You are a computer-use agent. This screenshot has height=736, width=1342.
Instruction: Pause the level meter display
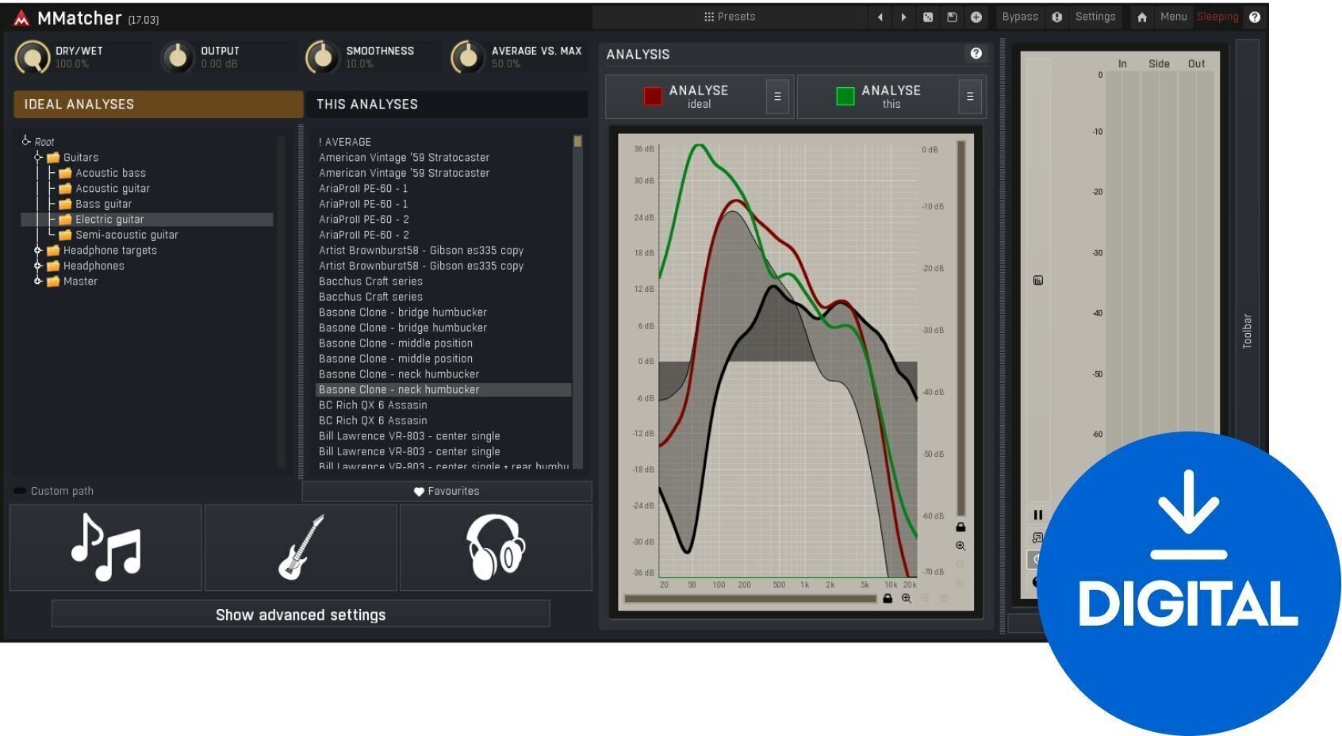point(1037,515)
